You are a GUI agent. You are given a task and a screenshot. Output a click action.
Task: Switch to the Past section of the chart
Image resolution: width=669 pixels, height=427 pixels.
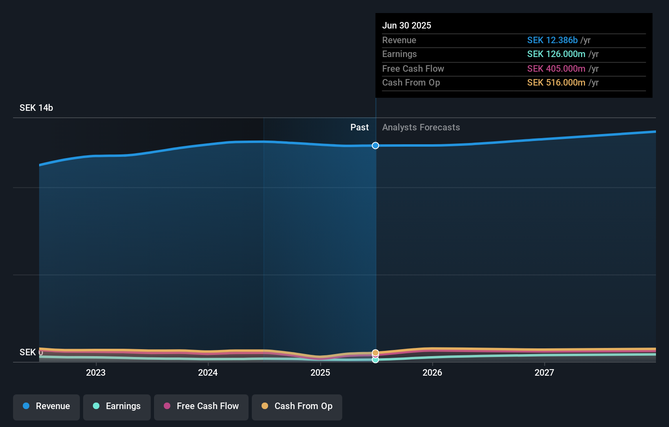pyautogui.click(x=359, y=127)
